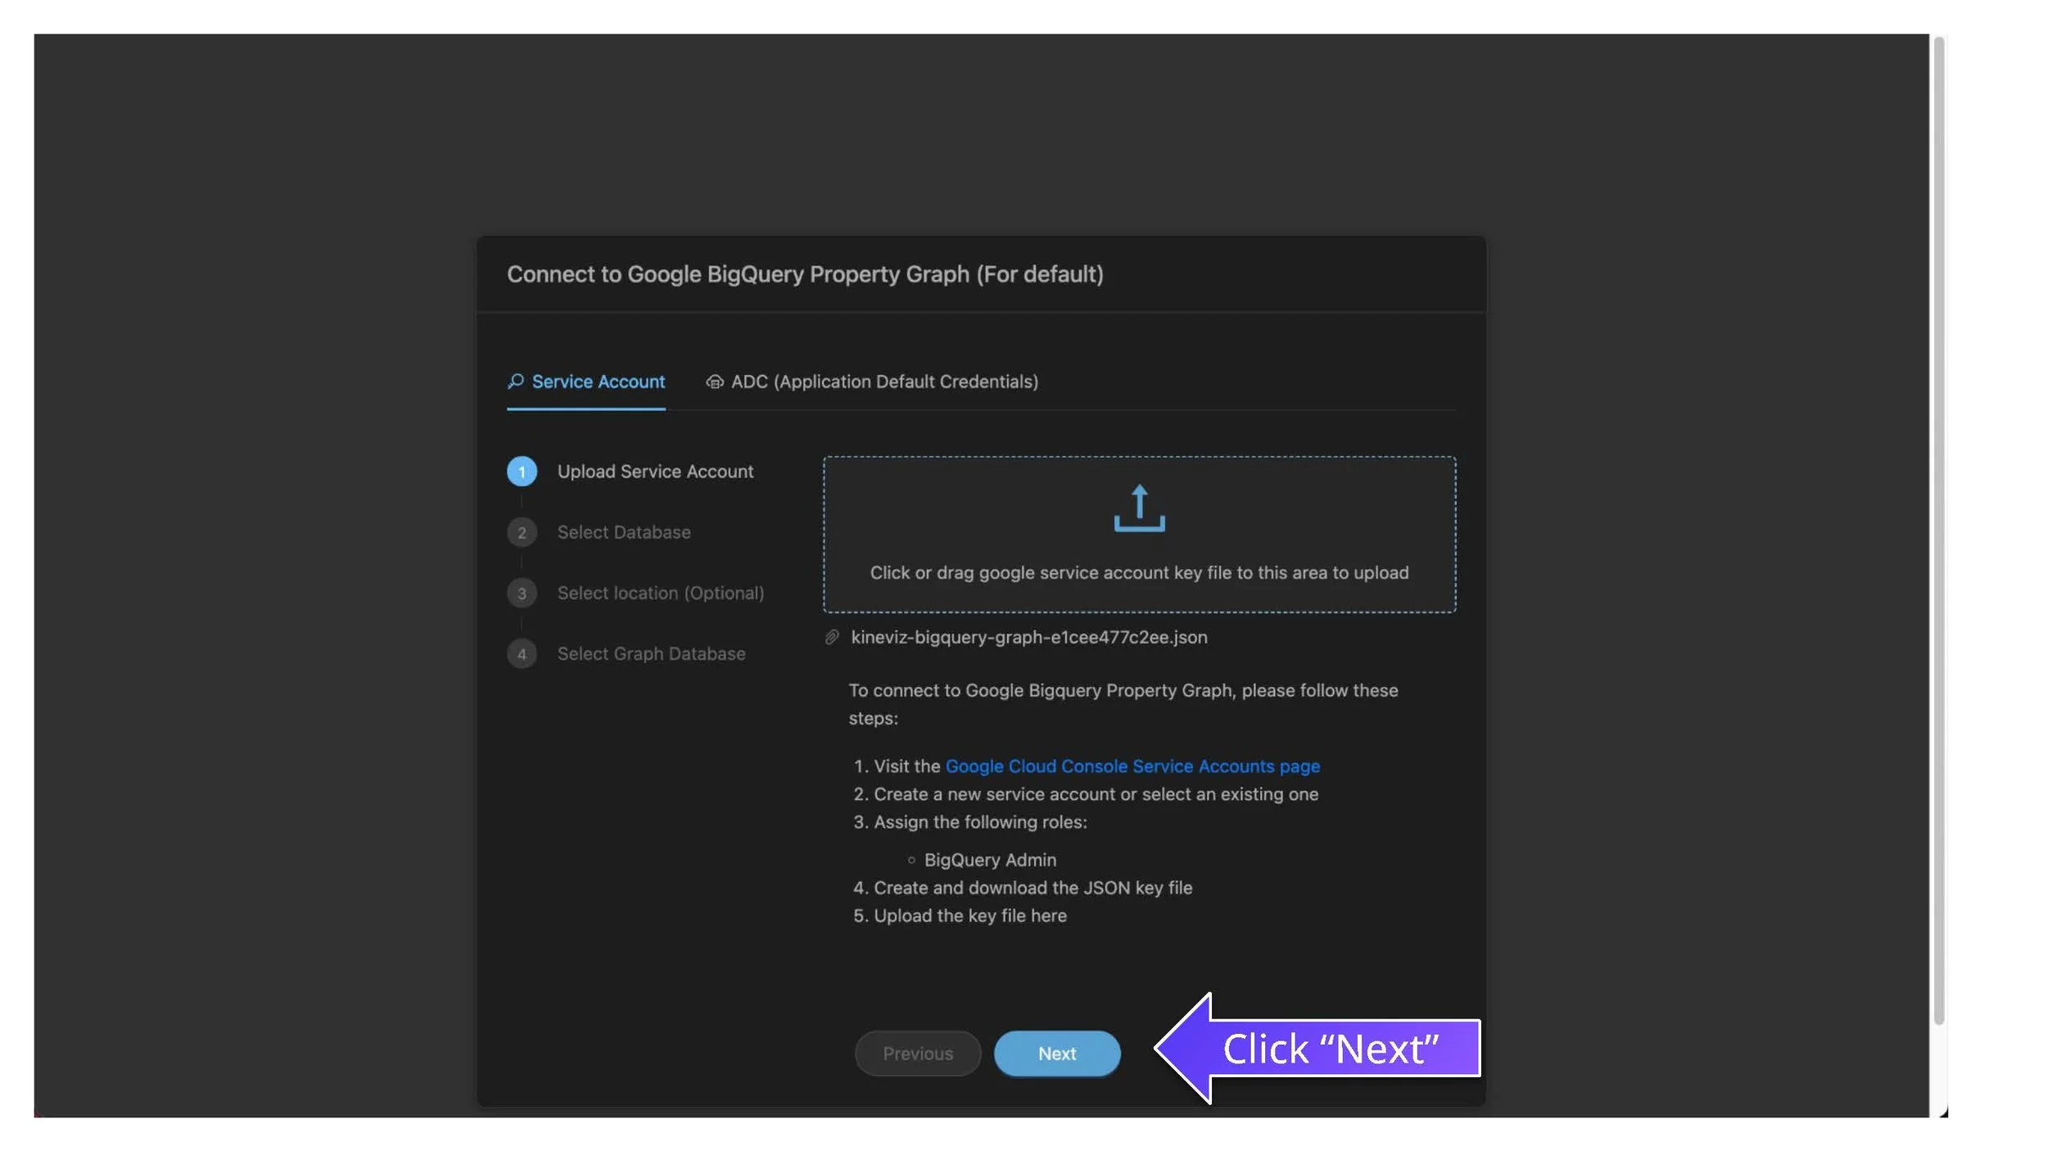Click the dashed upload drop area text
2047x1151 pixels.
pyautogui.click(x=1138, y=573)
